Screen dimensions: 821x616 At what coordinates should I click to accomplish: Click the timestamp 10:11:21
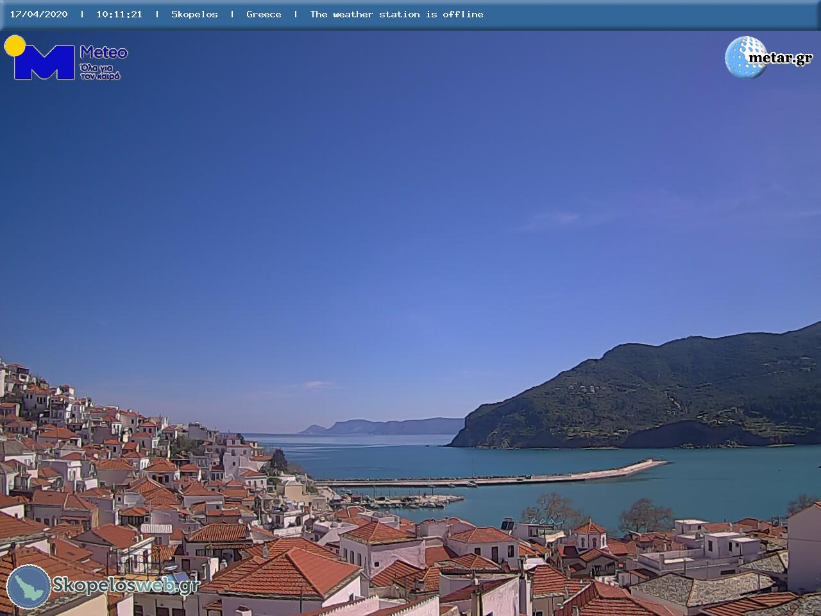coord(119,14)
